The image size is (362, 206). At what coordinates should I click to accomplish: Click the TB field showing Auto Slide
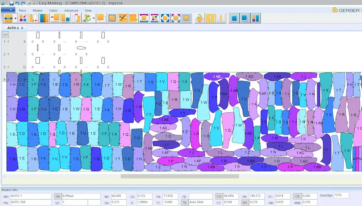200,202
